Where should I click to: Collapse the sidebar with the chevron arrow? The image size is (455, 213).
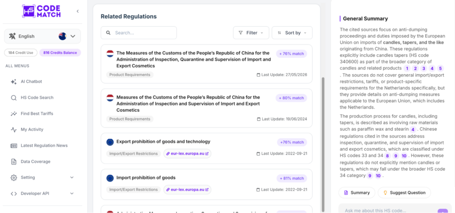[x=77, y=11]
